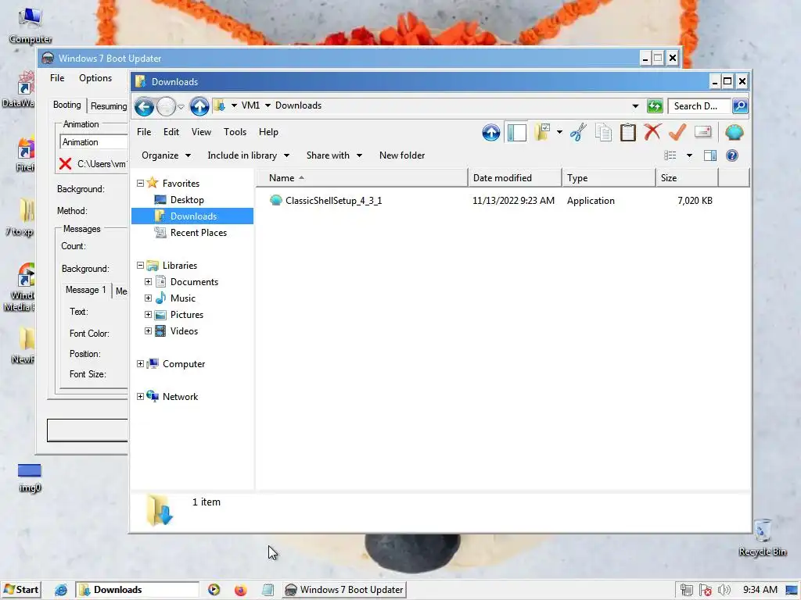Click the Cut scissors icon
801x600 pixels.
point(578,132)
